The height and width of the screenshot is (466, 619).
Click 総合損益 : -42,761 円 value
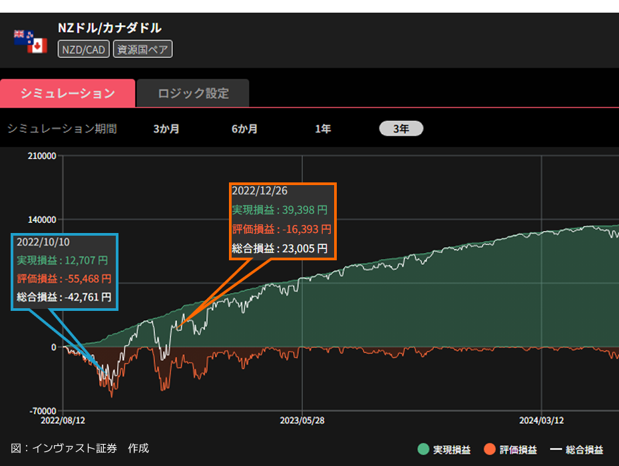coord(64,297)
